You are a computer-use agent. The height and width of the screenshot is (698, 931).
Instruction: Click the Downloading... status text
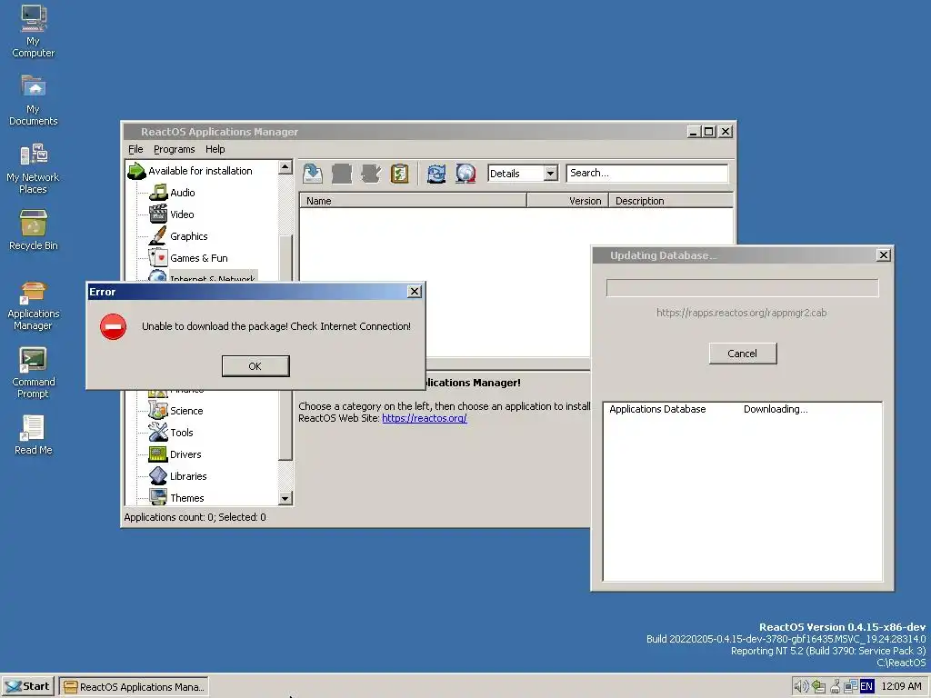click(776, 409)
